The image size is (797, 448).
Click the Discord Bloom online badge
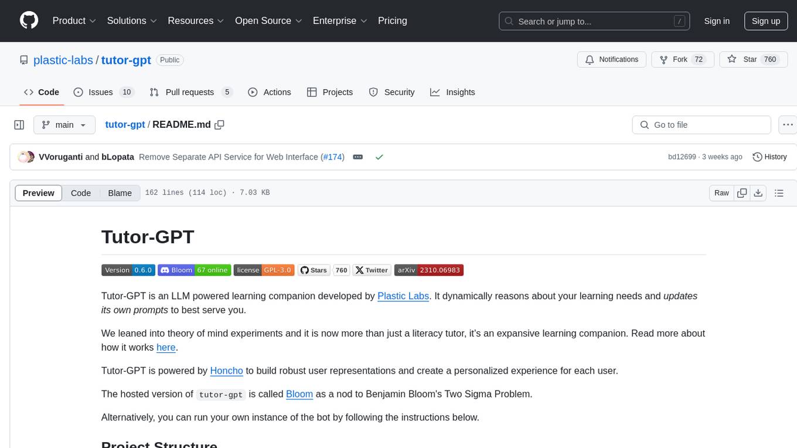pos(194,270)
